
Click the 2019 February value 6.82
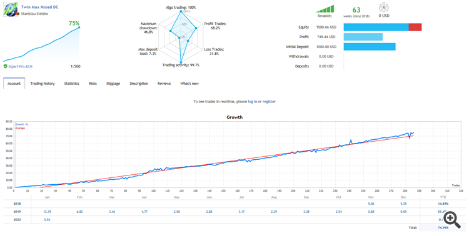[79, 212]
